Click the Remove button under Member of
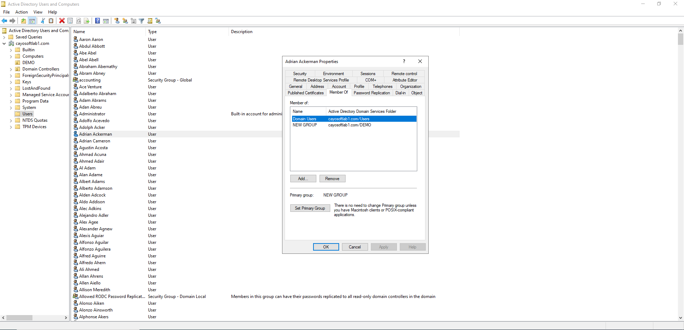Viewport: 684px width, 330px height. pos(332,179)
